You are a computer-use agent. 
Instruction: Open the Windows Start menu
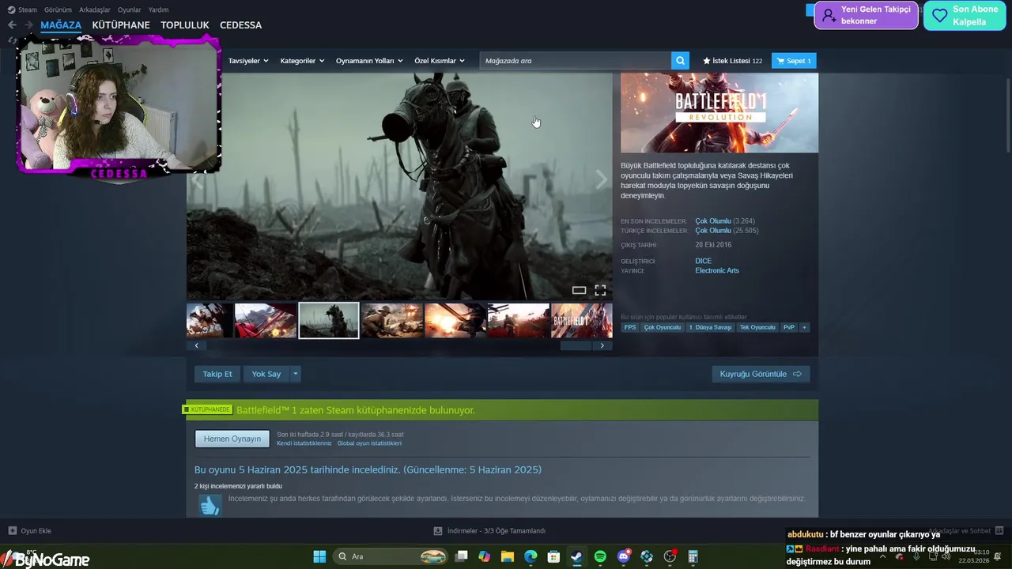tap(319, 556)
